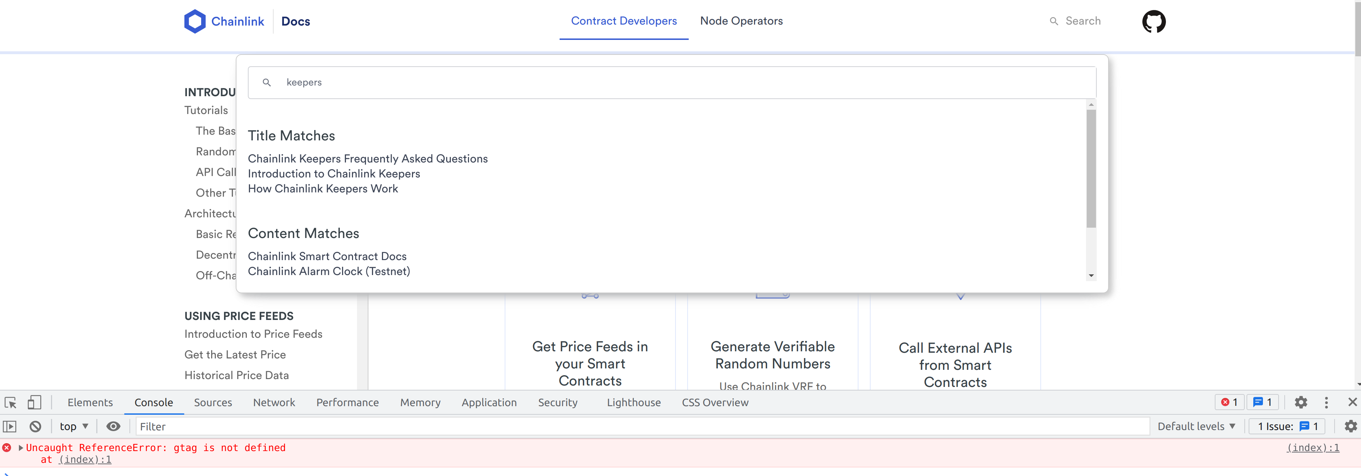This screenshot has height=476, width=1361.
Task: Open the Default levels dropdown
Action: coord(1196,426)
